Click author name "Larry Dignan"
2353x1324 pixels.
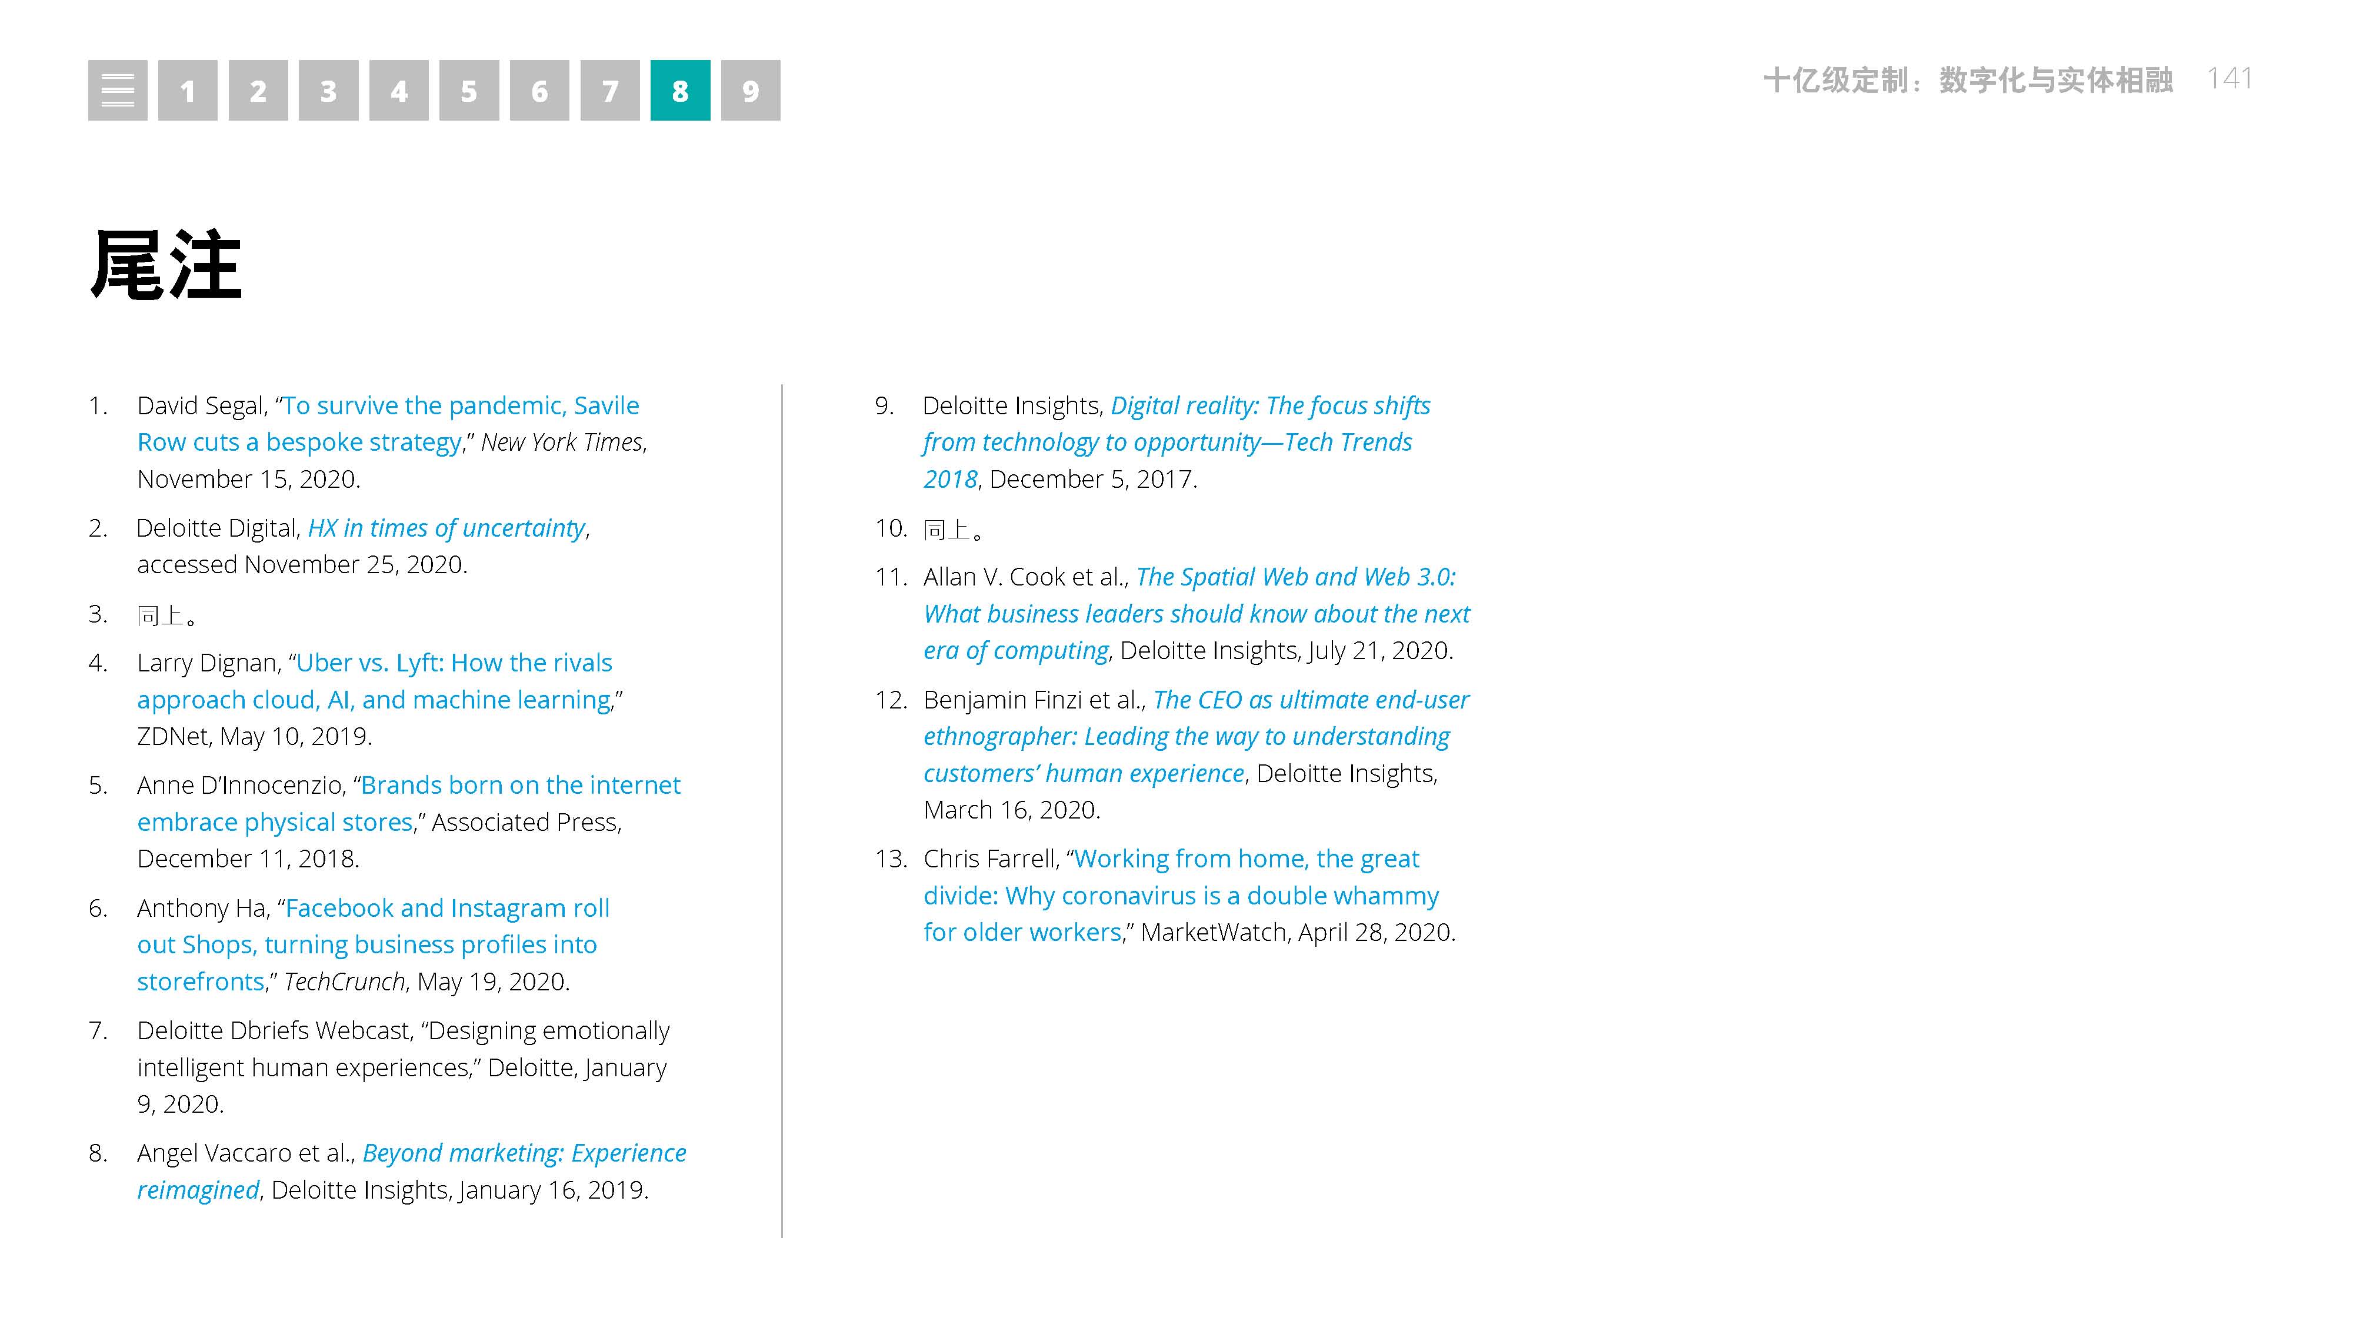coord(207,663)
